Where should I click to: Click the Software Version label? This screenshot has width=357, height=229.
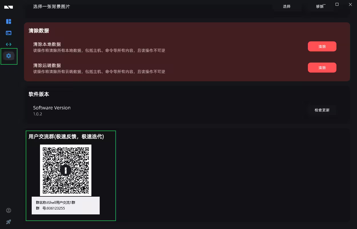click(x=52, y=108)
